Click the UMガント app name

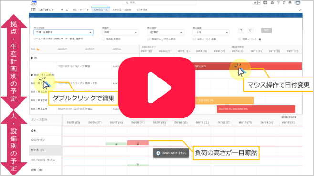pyautogui.click(x=47, y=10)
